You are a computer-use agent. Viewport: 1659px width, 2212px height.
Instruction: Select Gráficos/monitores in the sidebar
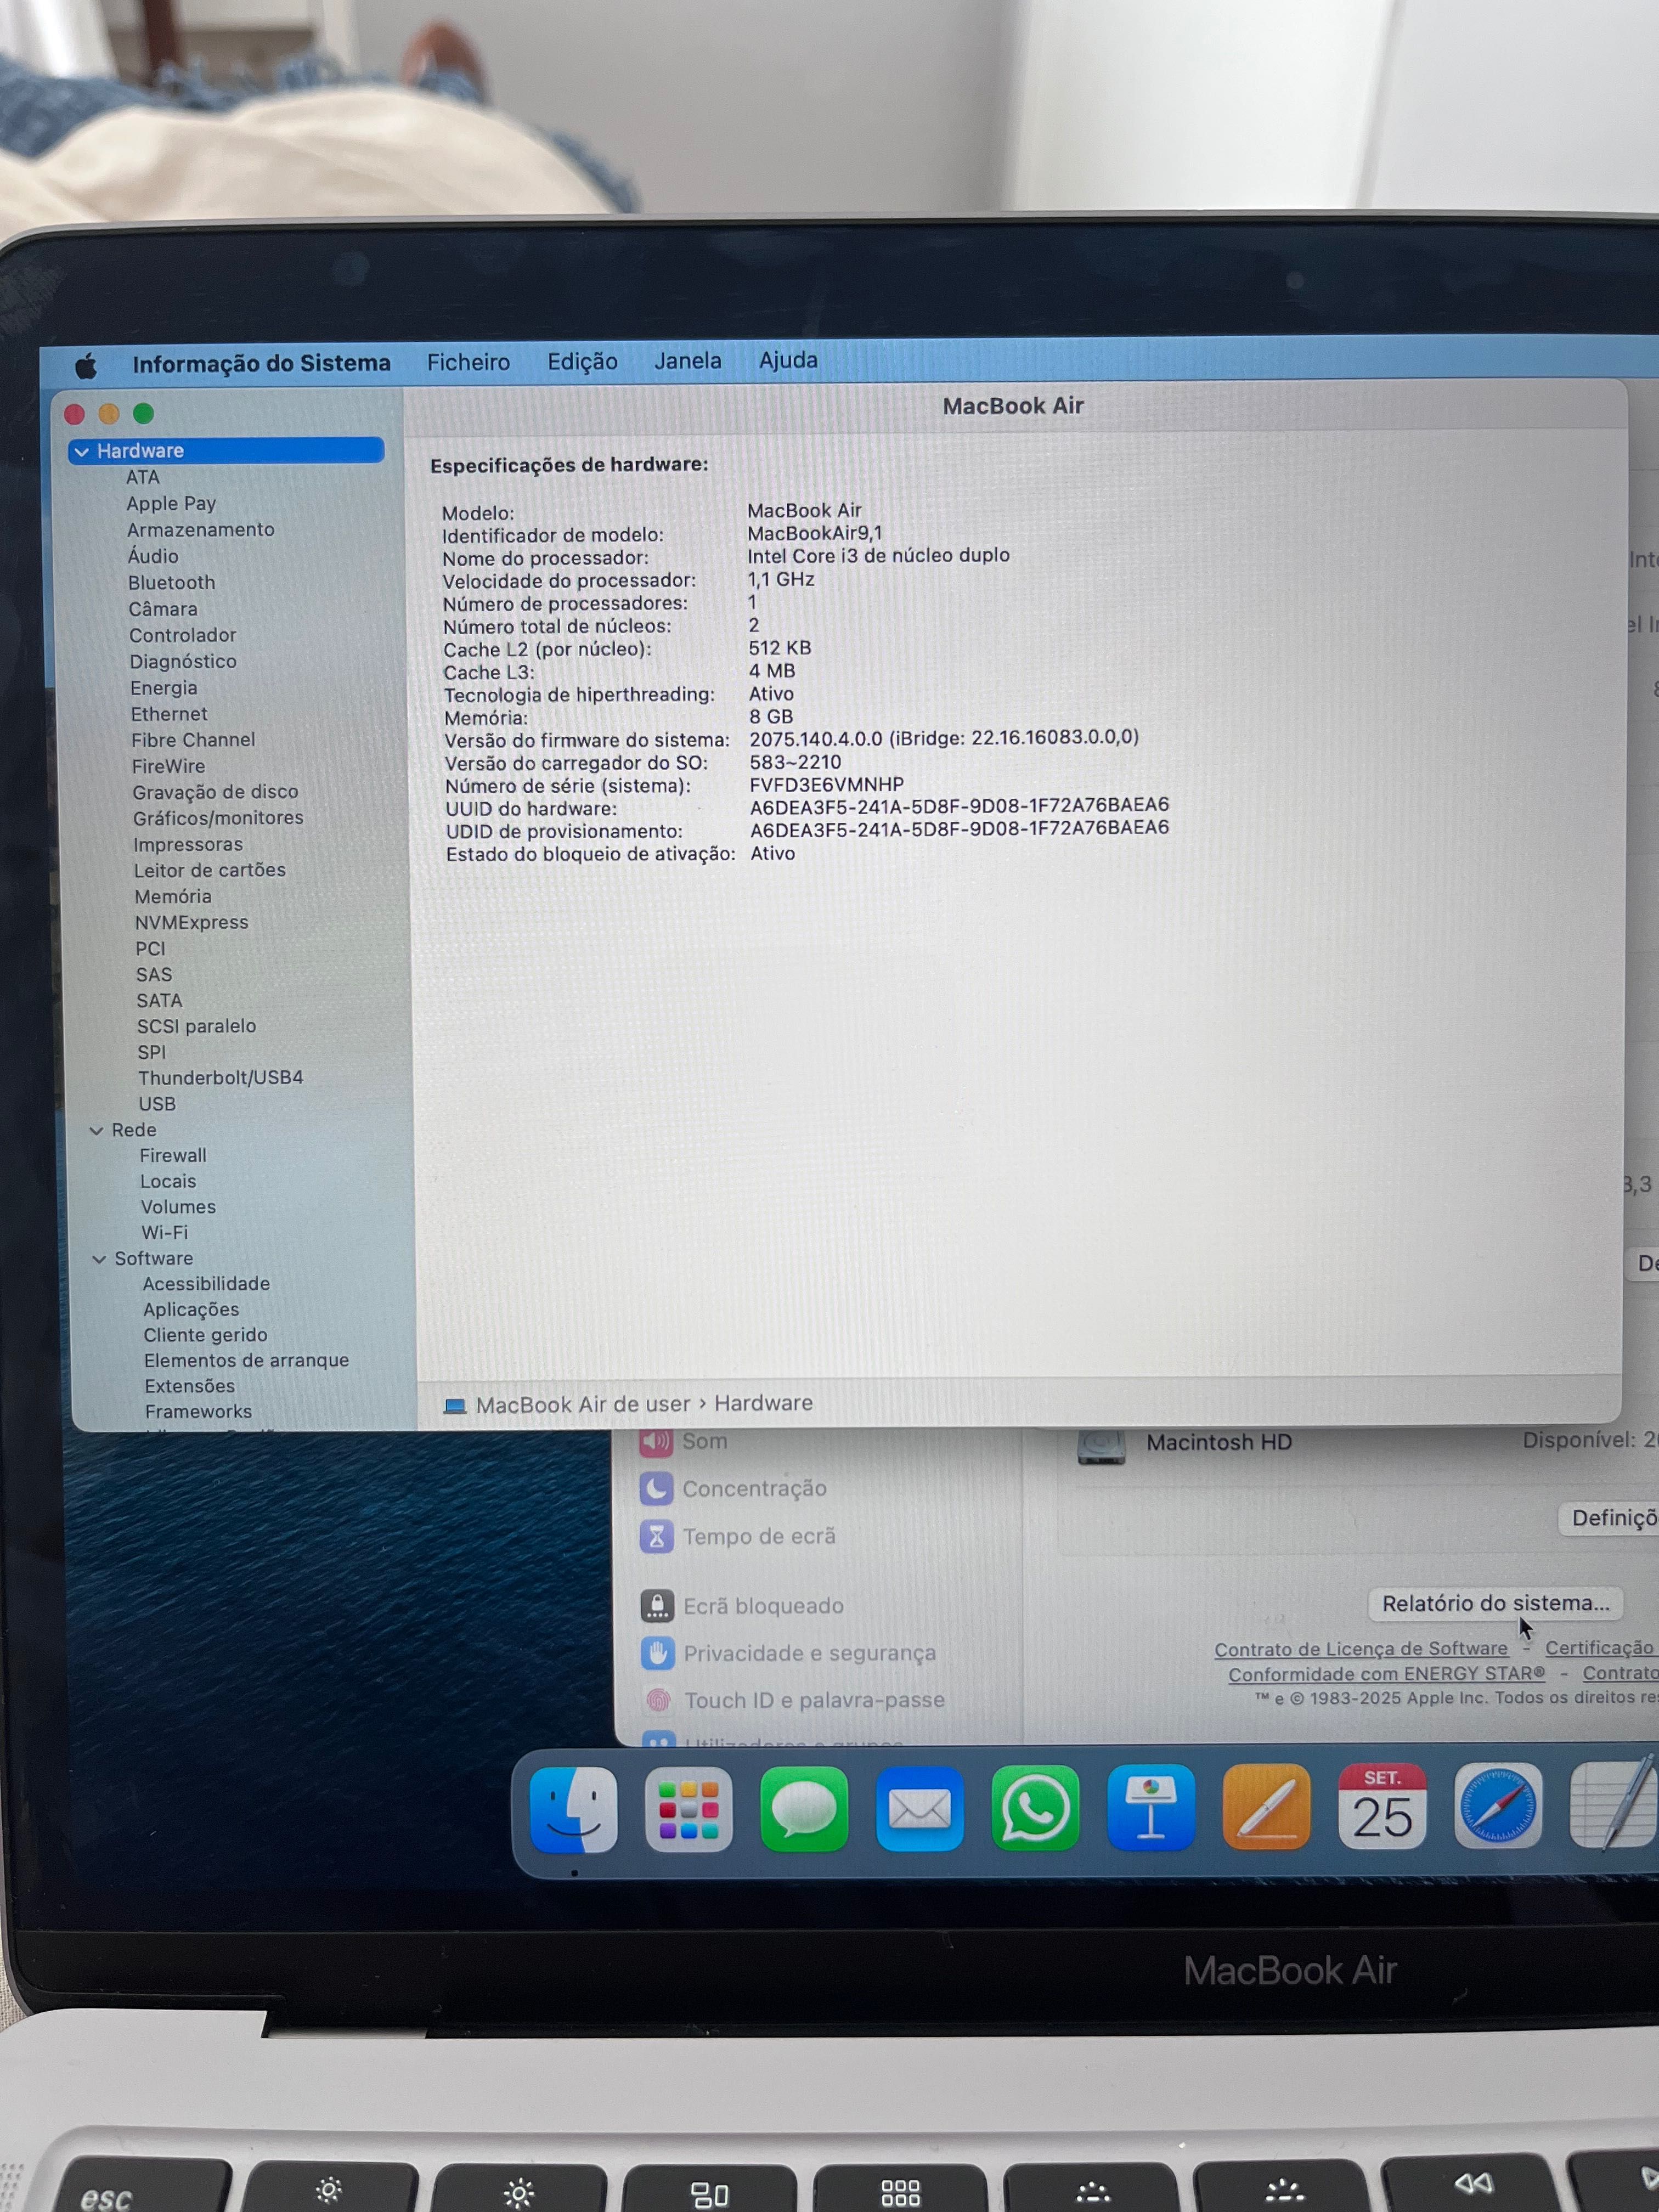pyautogui.click(x=218, y=818)
